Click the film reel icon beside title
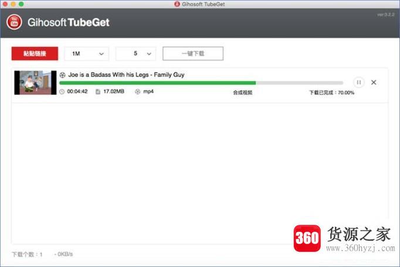Screen dimensions: 400x267 click(x=63, y=75)
